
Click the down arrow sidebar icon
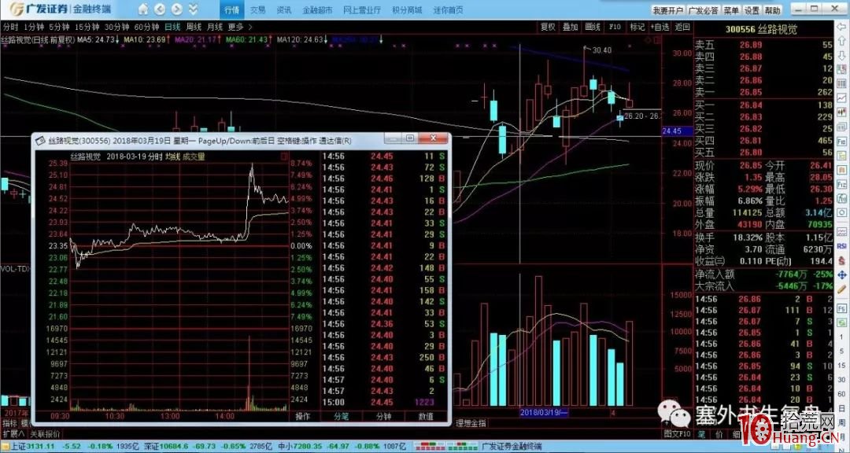842,55
